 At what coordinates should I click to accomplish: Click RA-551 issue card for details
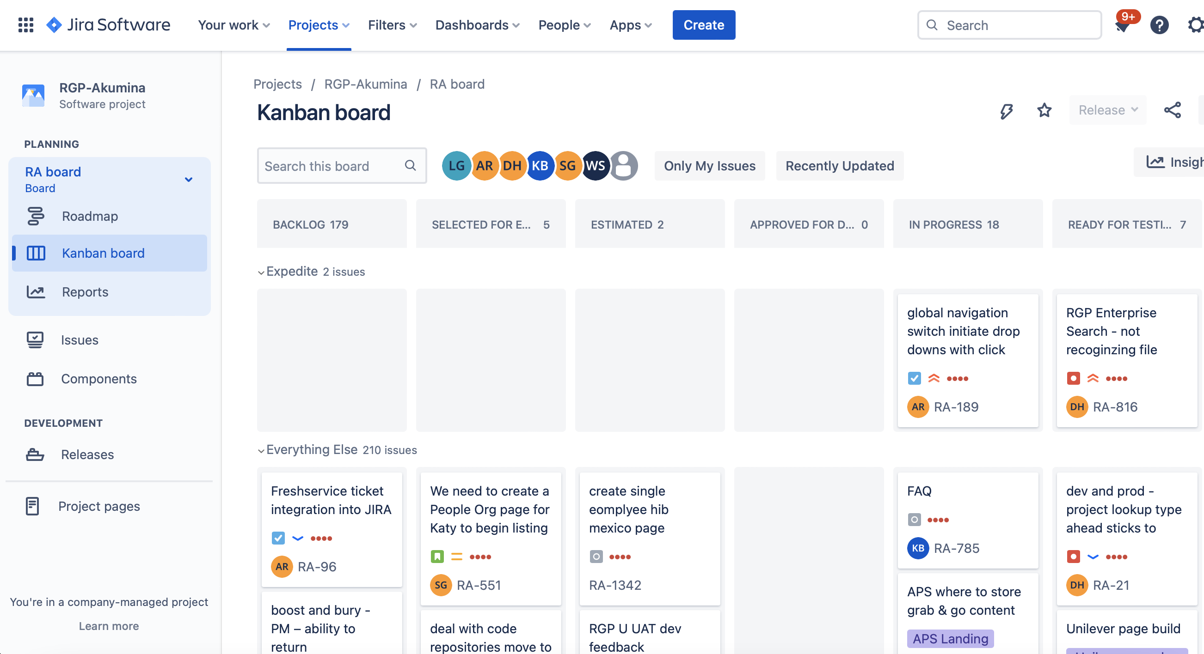click(490, 536)
